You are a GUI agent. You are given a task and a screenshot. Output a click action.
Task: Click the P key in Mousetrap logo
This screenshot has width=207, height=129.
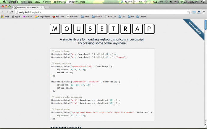coord(149,29)
